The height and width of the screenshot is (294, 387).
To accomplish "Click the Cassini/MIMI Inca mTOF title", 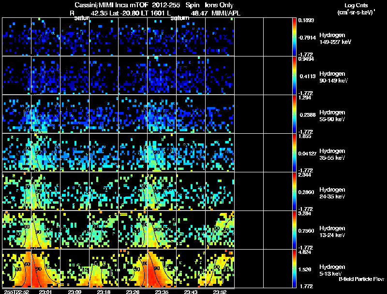I will point(111,5).
